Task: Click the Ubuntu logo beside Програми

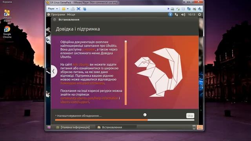Action: 49,14
